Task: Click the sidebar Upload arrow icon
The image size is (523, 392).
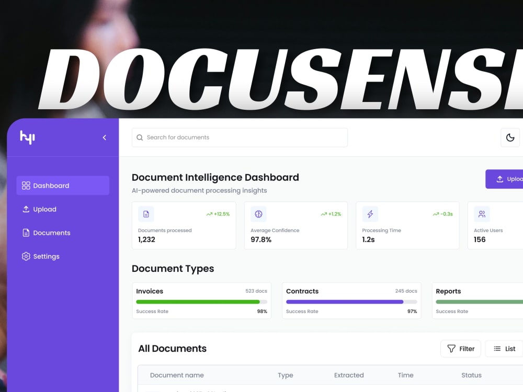Action: [x=26, y=209]
